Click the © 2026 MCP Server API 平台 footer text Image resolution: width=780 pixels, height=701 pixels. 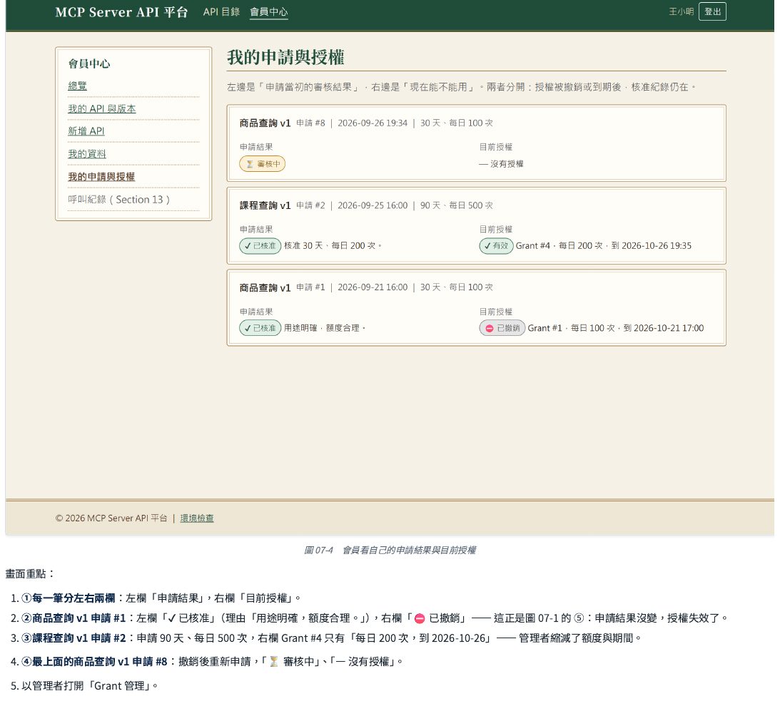click(x=111, y=518)
